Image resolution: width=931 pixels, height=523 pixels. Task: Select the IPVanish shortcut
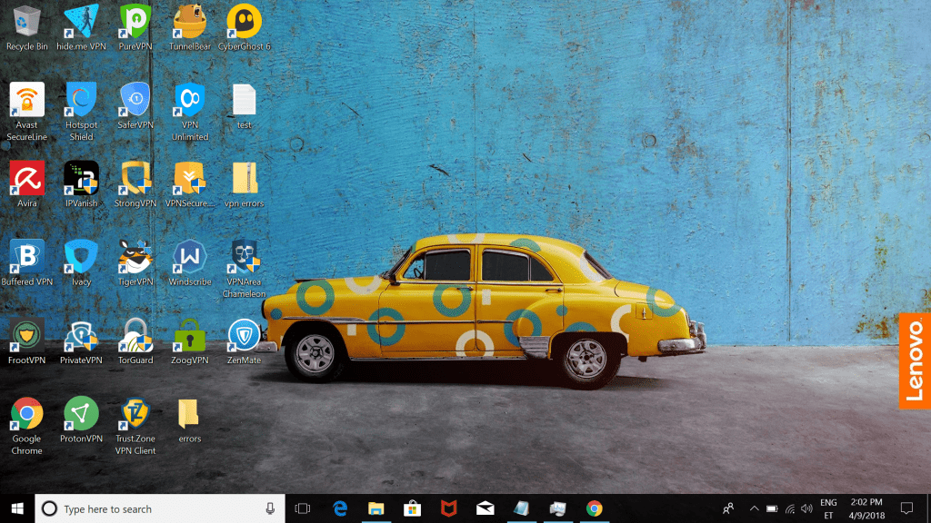(81, 184)
